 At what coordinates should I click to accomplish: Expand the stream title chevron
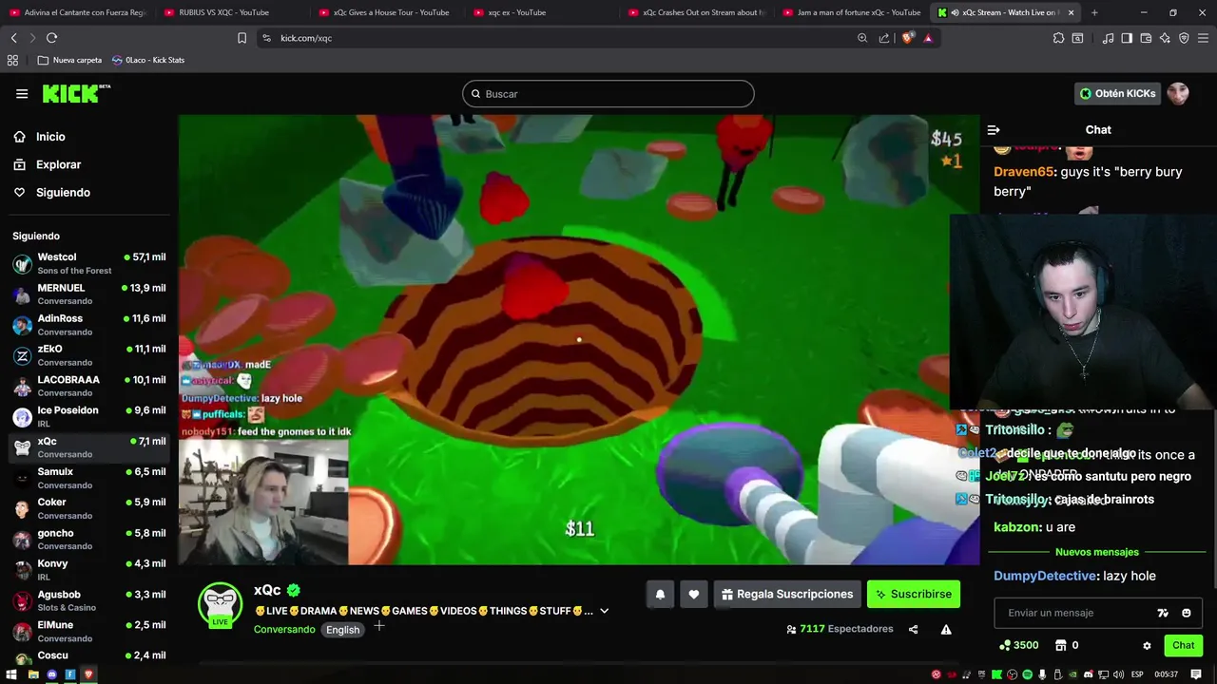(604, 611)
